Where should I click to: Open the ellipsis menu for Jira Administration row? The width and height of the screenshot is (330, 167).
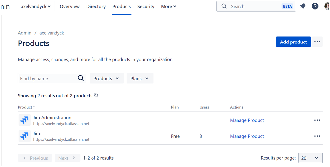click(317, 120)
